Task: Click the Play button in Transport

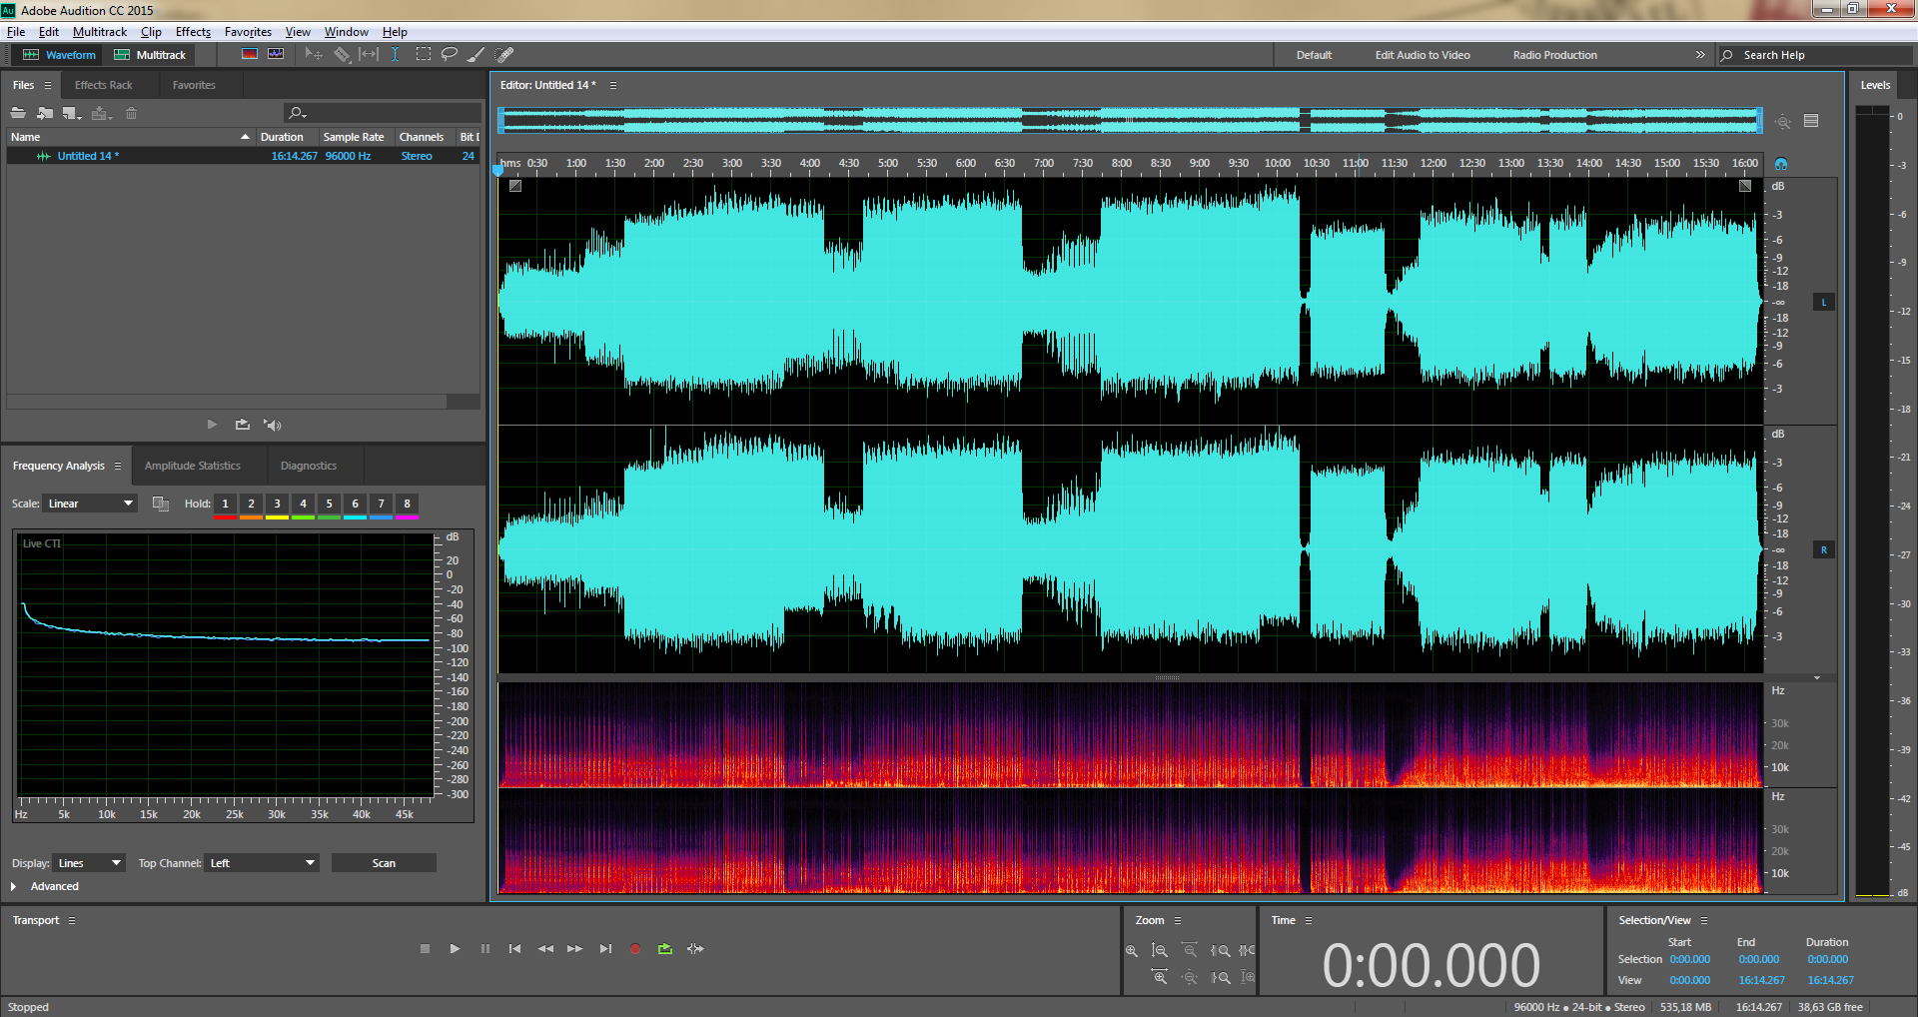Action: click(455, 948)
